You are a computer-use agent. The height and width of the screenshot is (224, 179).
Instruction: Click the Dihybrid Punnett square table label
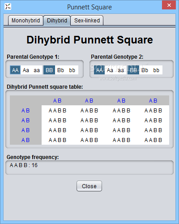(x=45, y=87)
